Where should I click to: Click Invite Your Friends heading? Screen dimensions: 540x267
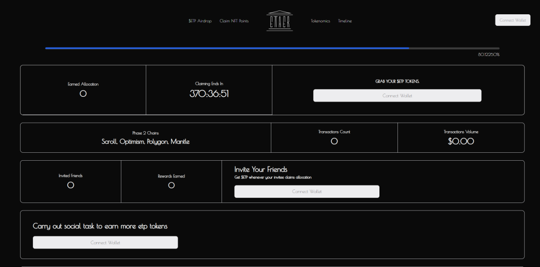261,169
